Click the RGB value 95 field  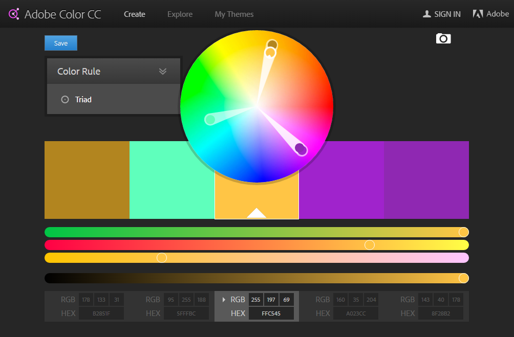(x=171, y=300)
